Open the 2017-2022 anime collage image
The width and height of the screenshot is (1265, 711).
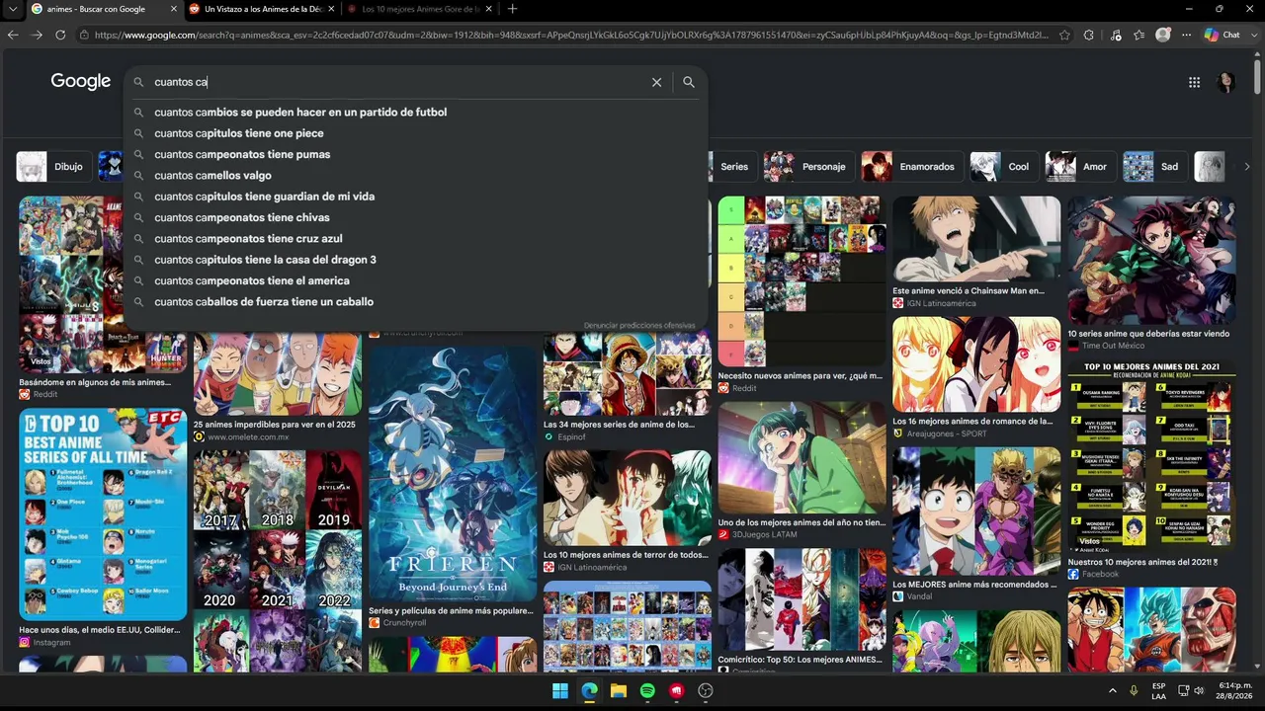tap(278, 561)
